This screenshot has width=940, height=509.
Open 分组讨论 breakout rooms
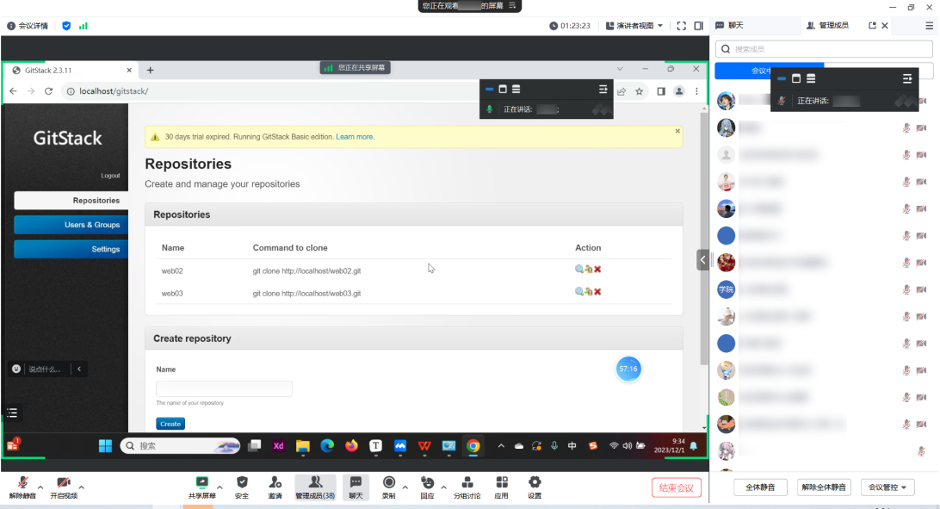tap(467, 487)
